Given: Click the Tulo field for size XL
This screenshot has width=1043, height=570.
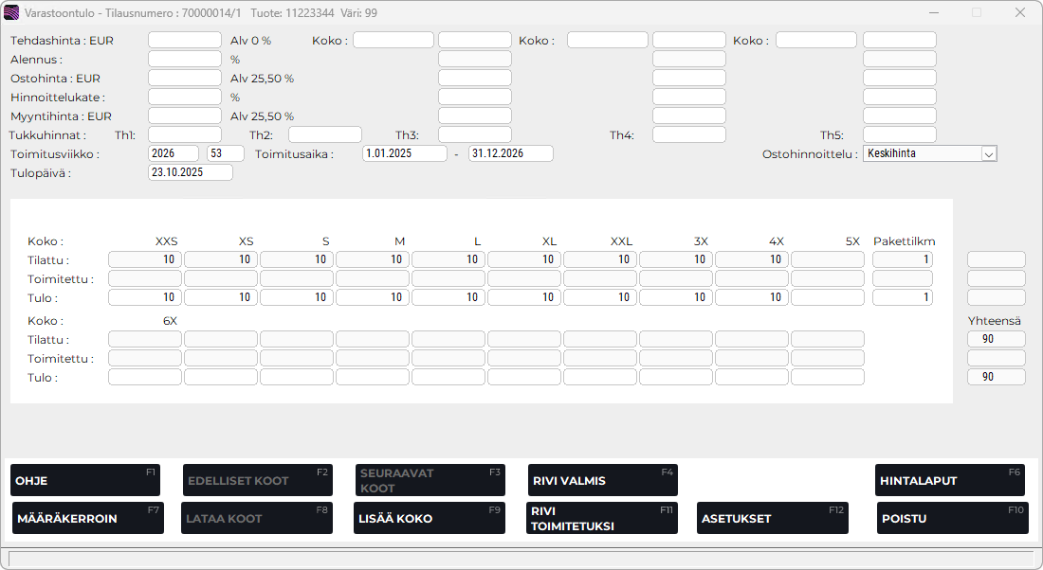Looking at the screenshot, I should coord(524,297).
